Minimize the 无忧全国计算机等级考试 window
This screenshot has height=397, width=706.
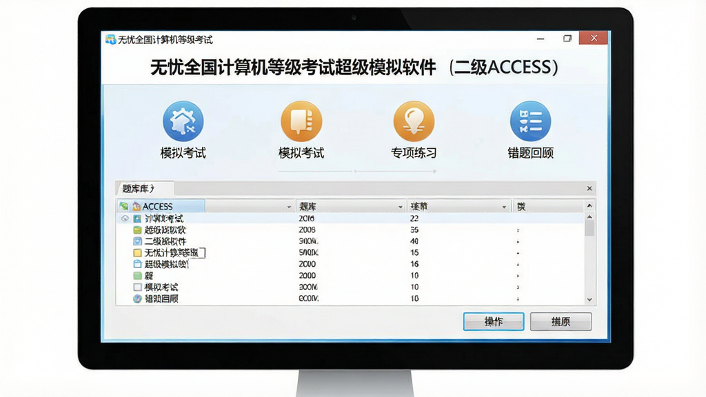[x=541, y=39]
